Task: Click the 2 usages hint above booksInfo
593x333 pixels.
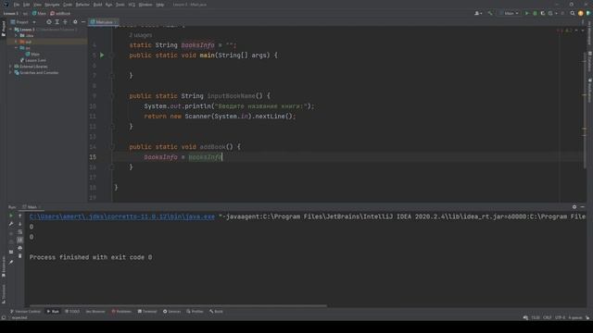Action: (140, 35)
